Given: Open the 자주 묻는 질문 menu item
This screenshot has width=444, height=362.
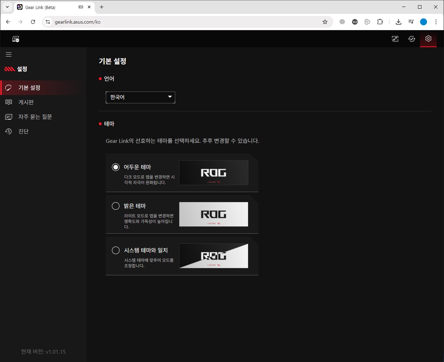Looking at the screenshot, I should [43, 117].
